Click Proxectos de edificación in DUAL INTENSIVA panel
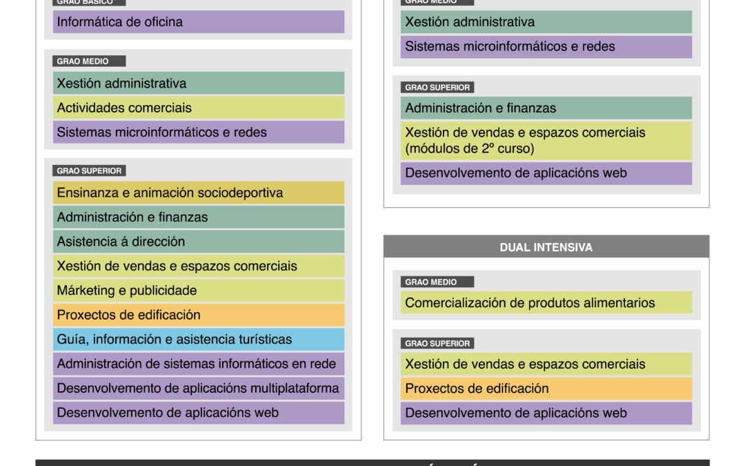This screenshot has height=466, width=745. click(x=546, y=389)
